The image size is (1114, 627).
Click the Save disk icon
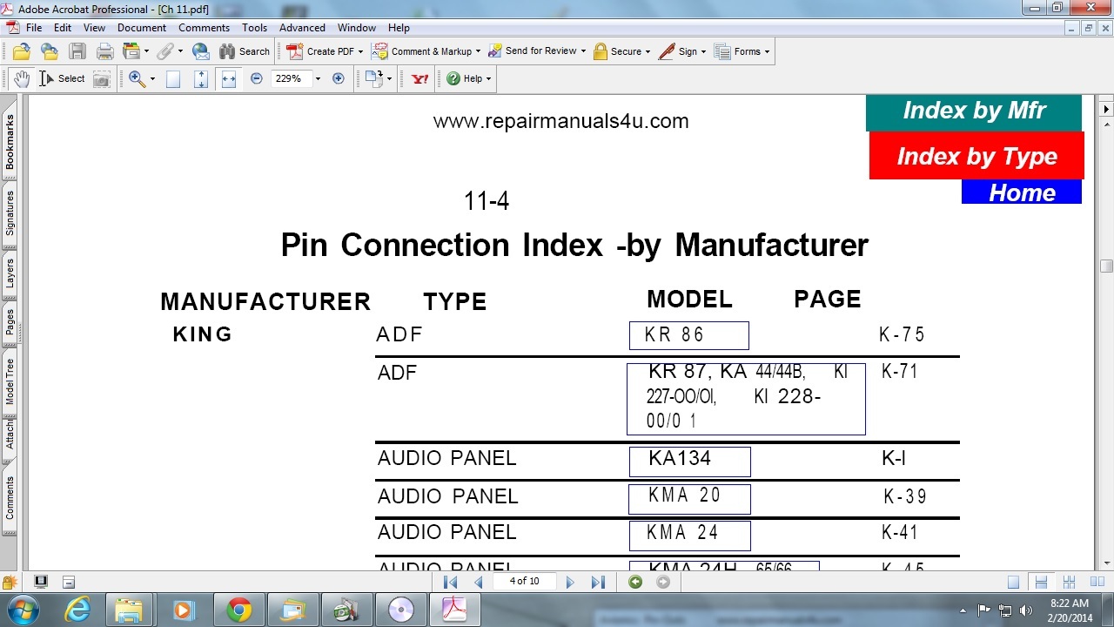pos(77,51)
